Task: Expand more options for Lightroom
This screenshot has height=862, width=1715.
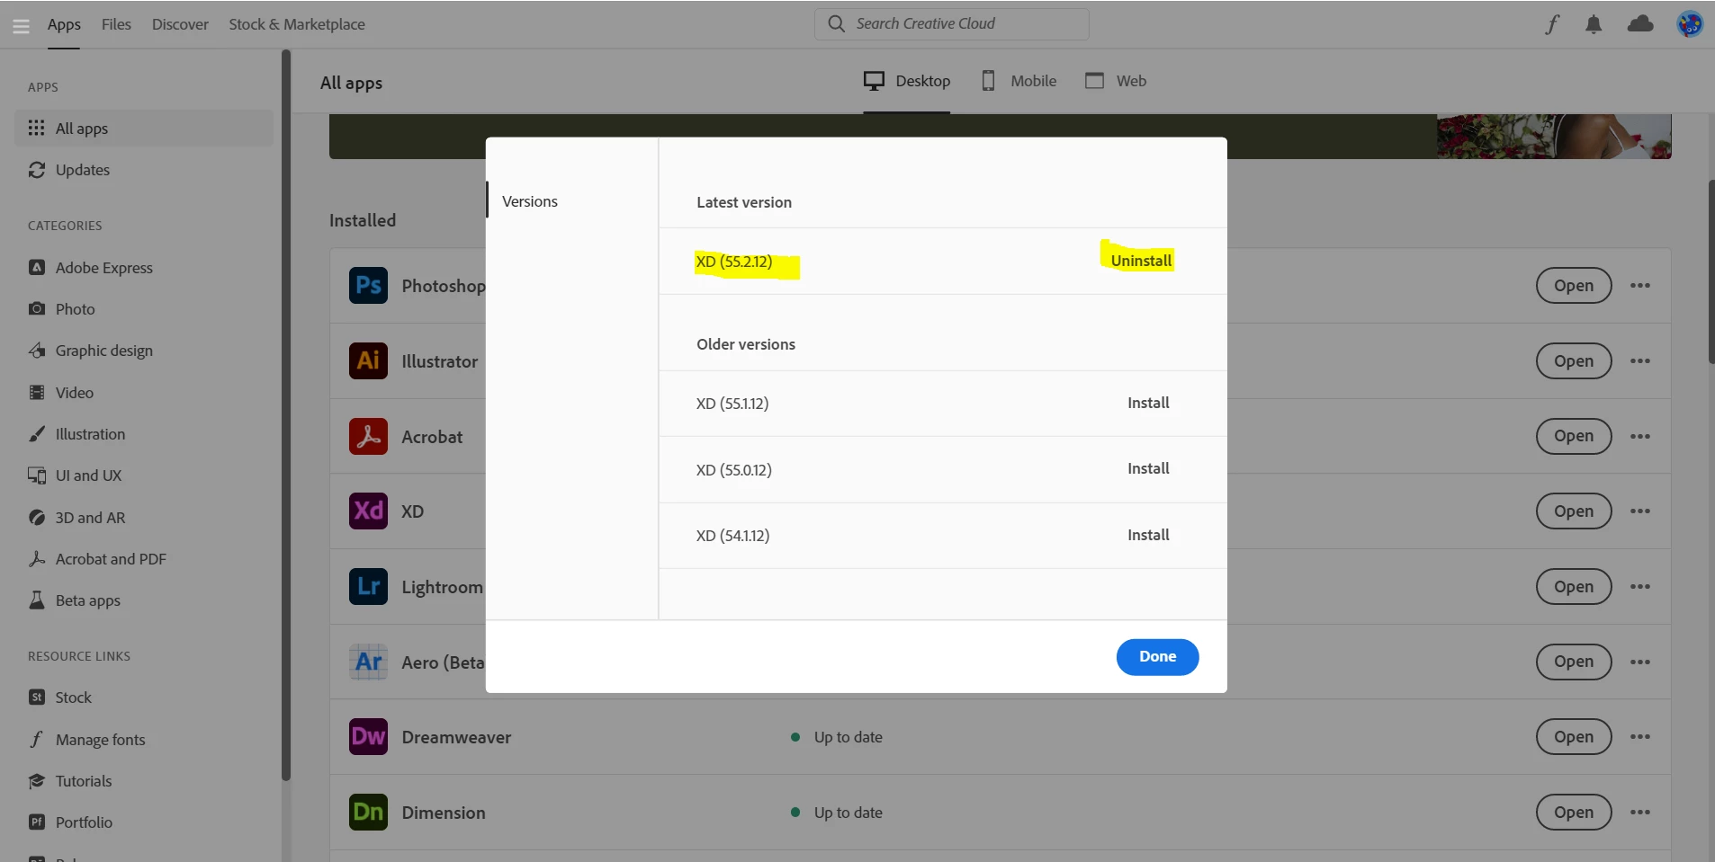Action: click(1640, 586)
